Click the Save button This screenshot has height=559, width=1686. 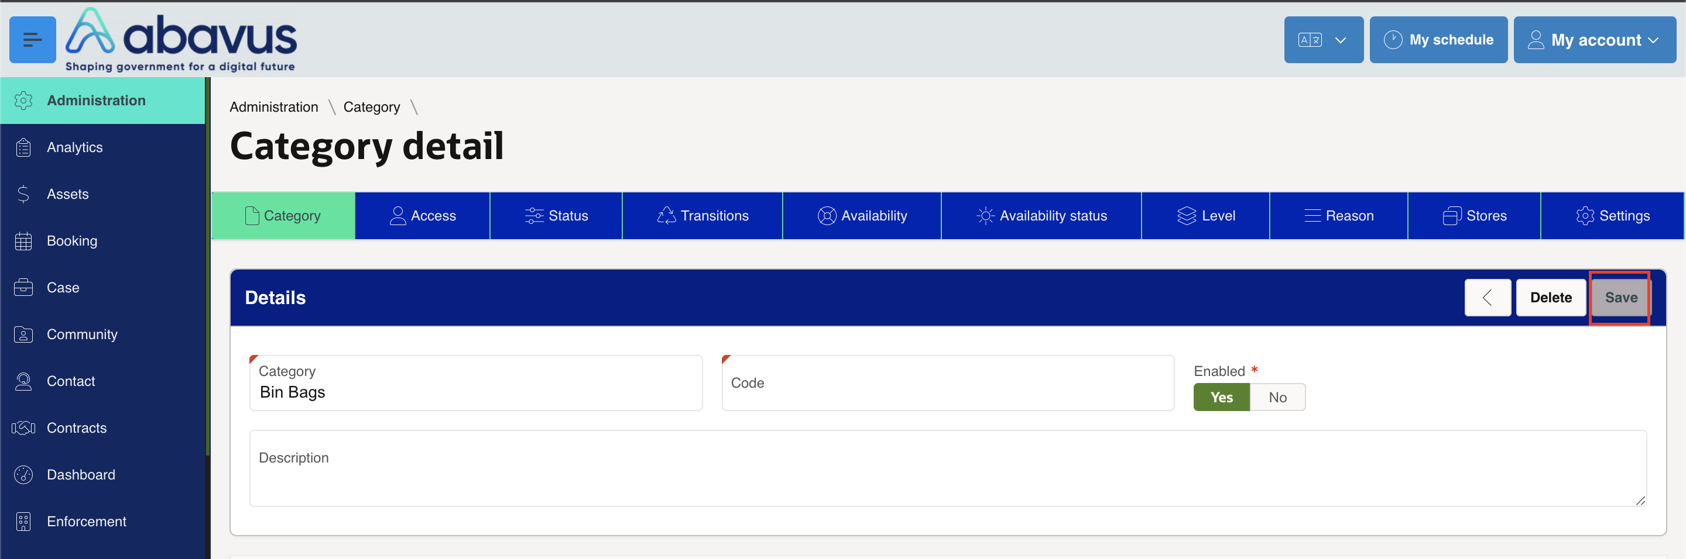click(1621, 298)
